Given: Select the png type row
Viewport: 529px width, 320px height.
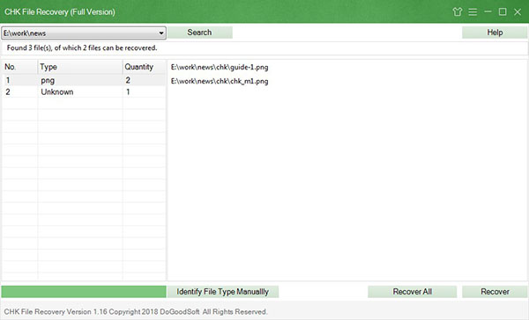Looking at the screenshot, I should [84, 80].
